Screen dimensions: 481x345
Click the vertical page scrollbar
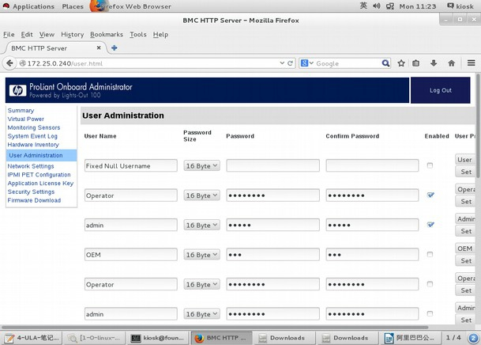(478, 125)
